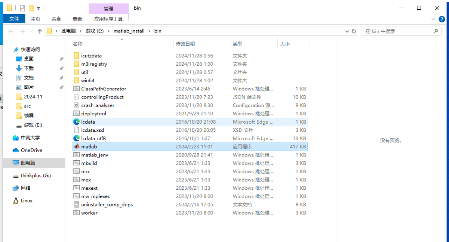Viewport: 449px width, 242px height.
Task: Open the help question mark icon
Action: click(443, 19)
